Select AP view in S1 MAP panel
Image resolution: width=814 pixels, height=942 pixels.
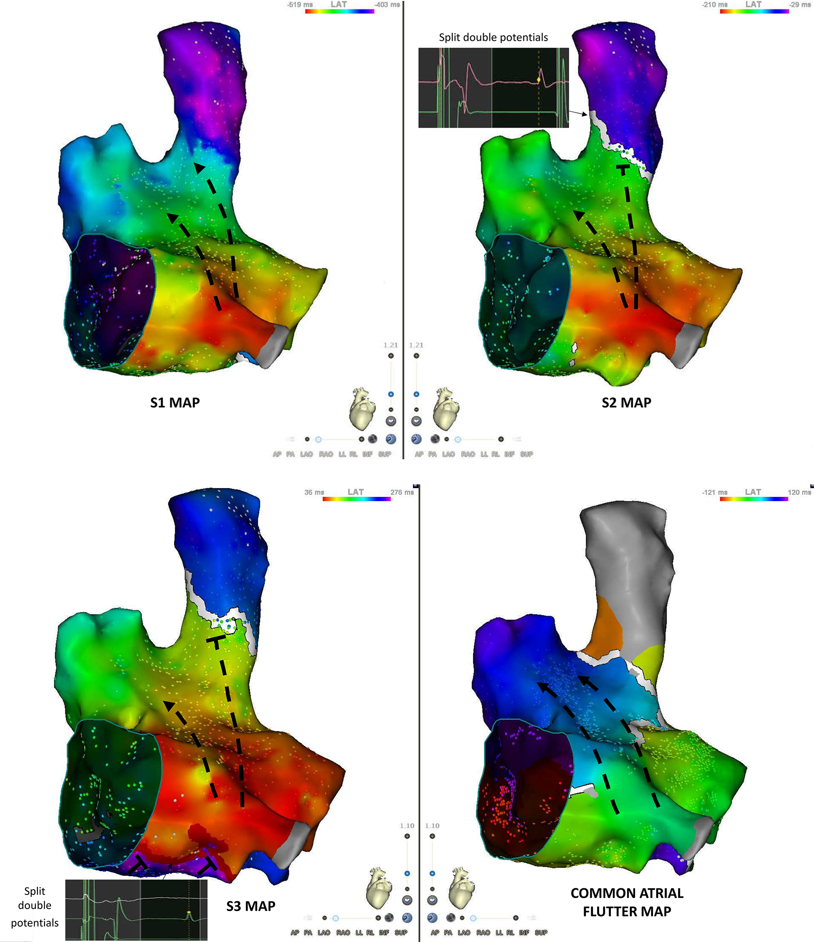277,454
